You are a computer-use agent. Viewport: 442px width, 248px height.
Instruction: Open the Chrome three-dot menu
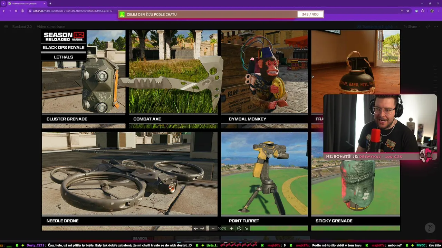point(438,11)
